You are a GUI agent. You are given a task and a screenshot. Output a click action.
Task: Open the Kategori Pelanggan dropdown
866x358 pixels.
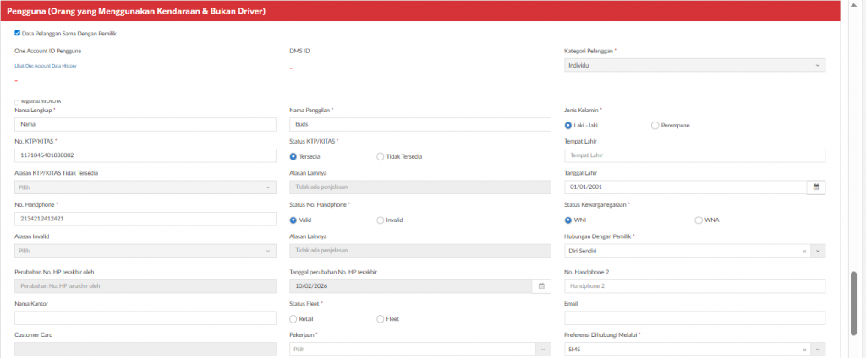[x=693, y=65]
